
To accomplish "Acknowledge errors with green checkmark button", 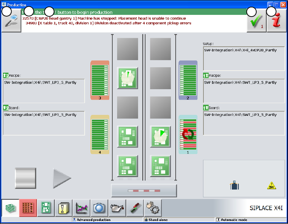I will [x=257, y=21].
